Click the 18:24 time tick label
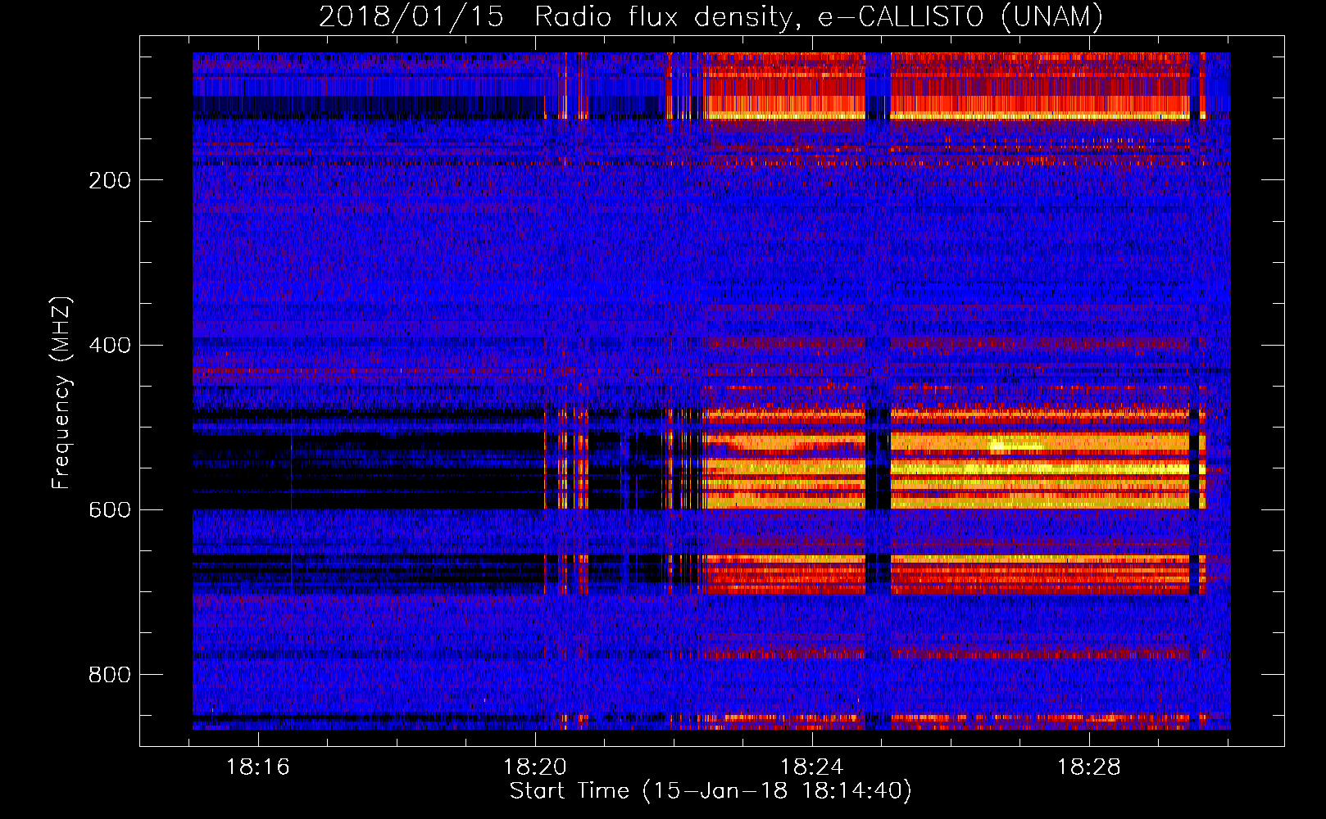This screenshot has height=819, width=1326. point(812,767)
